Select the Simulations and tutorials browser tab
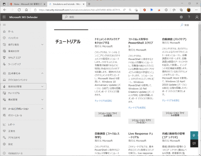201x156 pixels. (66, 4)
